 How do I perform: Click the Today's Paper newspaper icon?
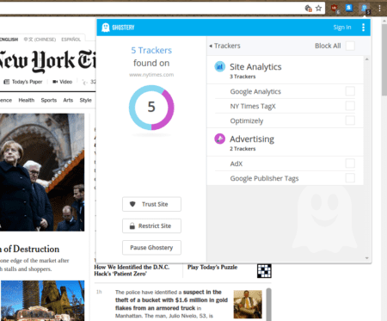pos(6,82)
